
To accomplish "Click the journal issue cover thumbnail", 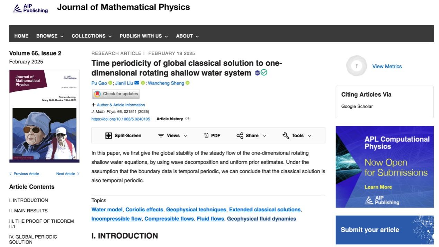I will pos(44,116).
